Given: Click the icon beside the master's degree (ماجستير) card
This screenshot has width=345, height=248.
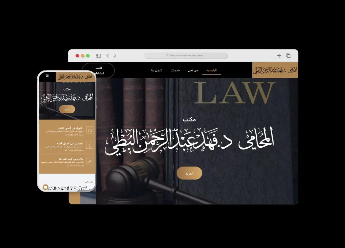Looking at the screenshot, I should (90, 146).
